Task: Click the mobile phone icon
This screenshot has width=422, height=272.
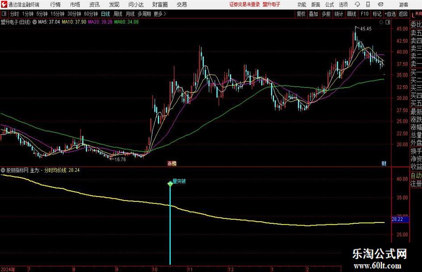Action: tap(368, 4)
